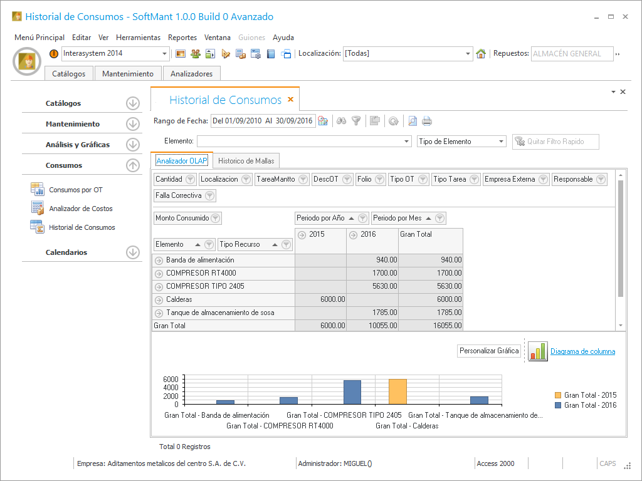Switch to the Historico de Mallas tab
642x481 pixels.
pyautogui.click(x=246, y=161)
